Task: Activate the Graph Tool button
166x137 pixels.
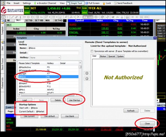Action: 75,3
